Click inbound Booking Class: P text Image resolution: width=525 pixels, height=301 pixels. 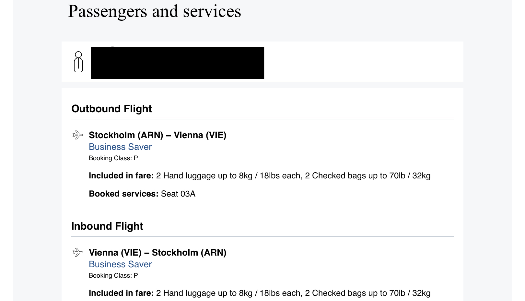click(113, 276)
